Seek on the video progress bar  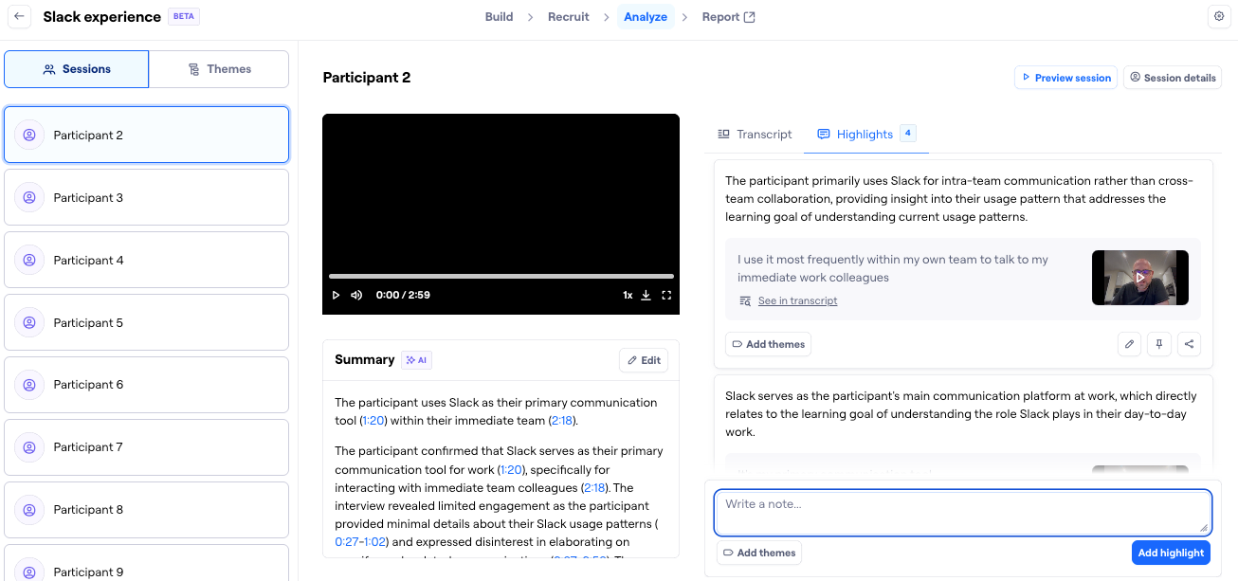coord(501,276)
